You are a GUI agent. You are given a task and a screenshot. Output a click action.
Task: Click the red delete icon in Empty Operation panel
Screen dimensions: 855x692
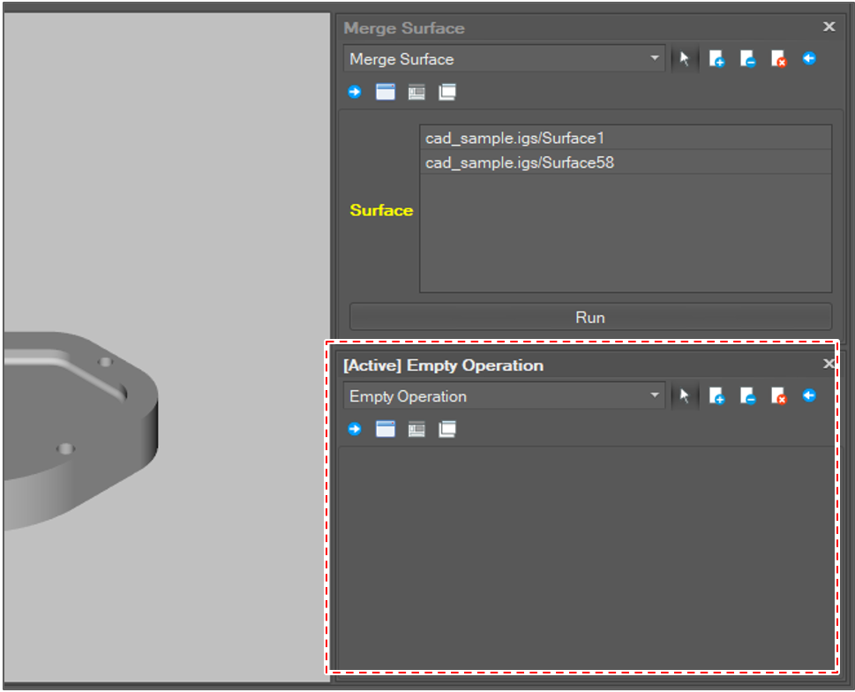tap(778, 397)
